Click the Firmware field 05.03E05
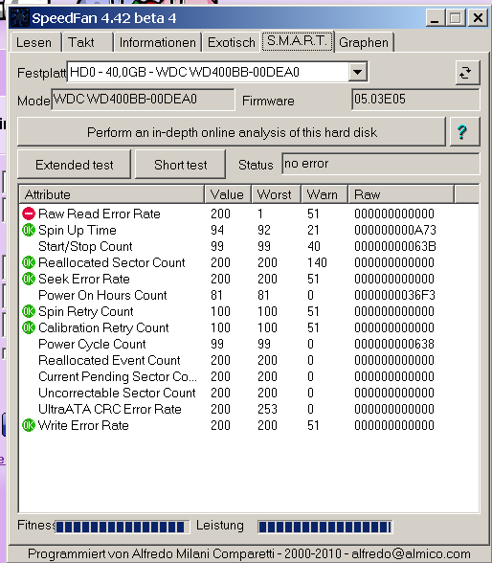The height and width of the screenshot is (563, 492). (x=415, y=100)
